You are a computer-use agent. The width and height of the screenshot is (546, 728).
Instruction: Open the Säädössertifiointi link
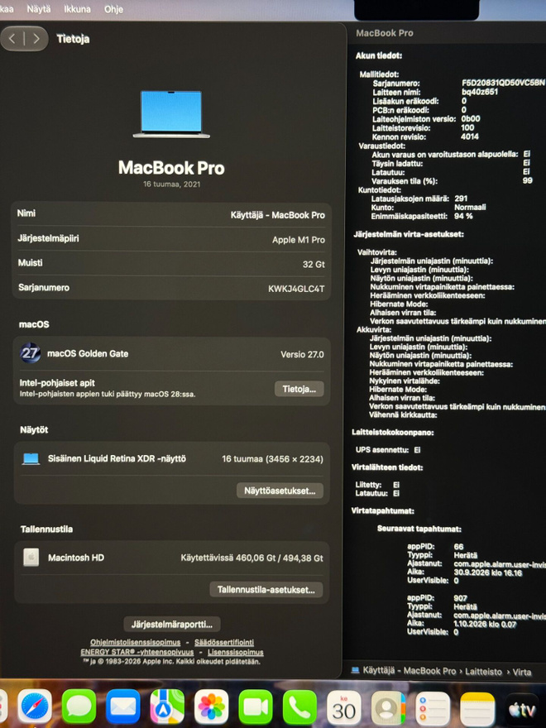point(224,643)
